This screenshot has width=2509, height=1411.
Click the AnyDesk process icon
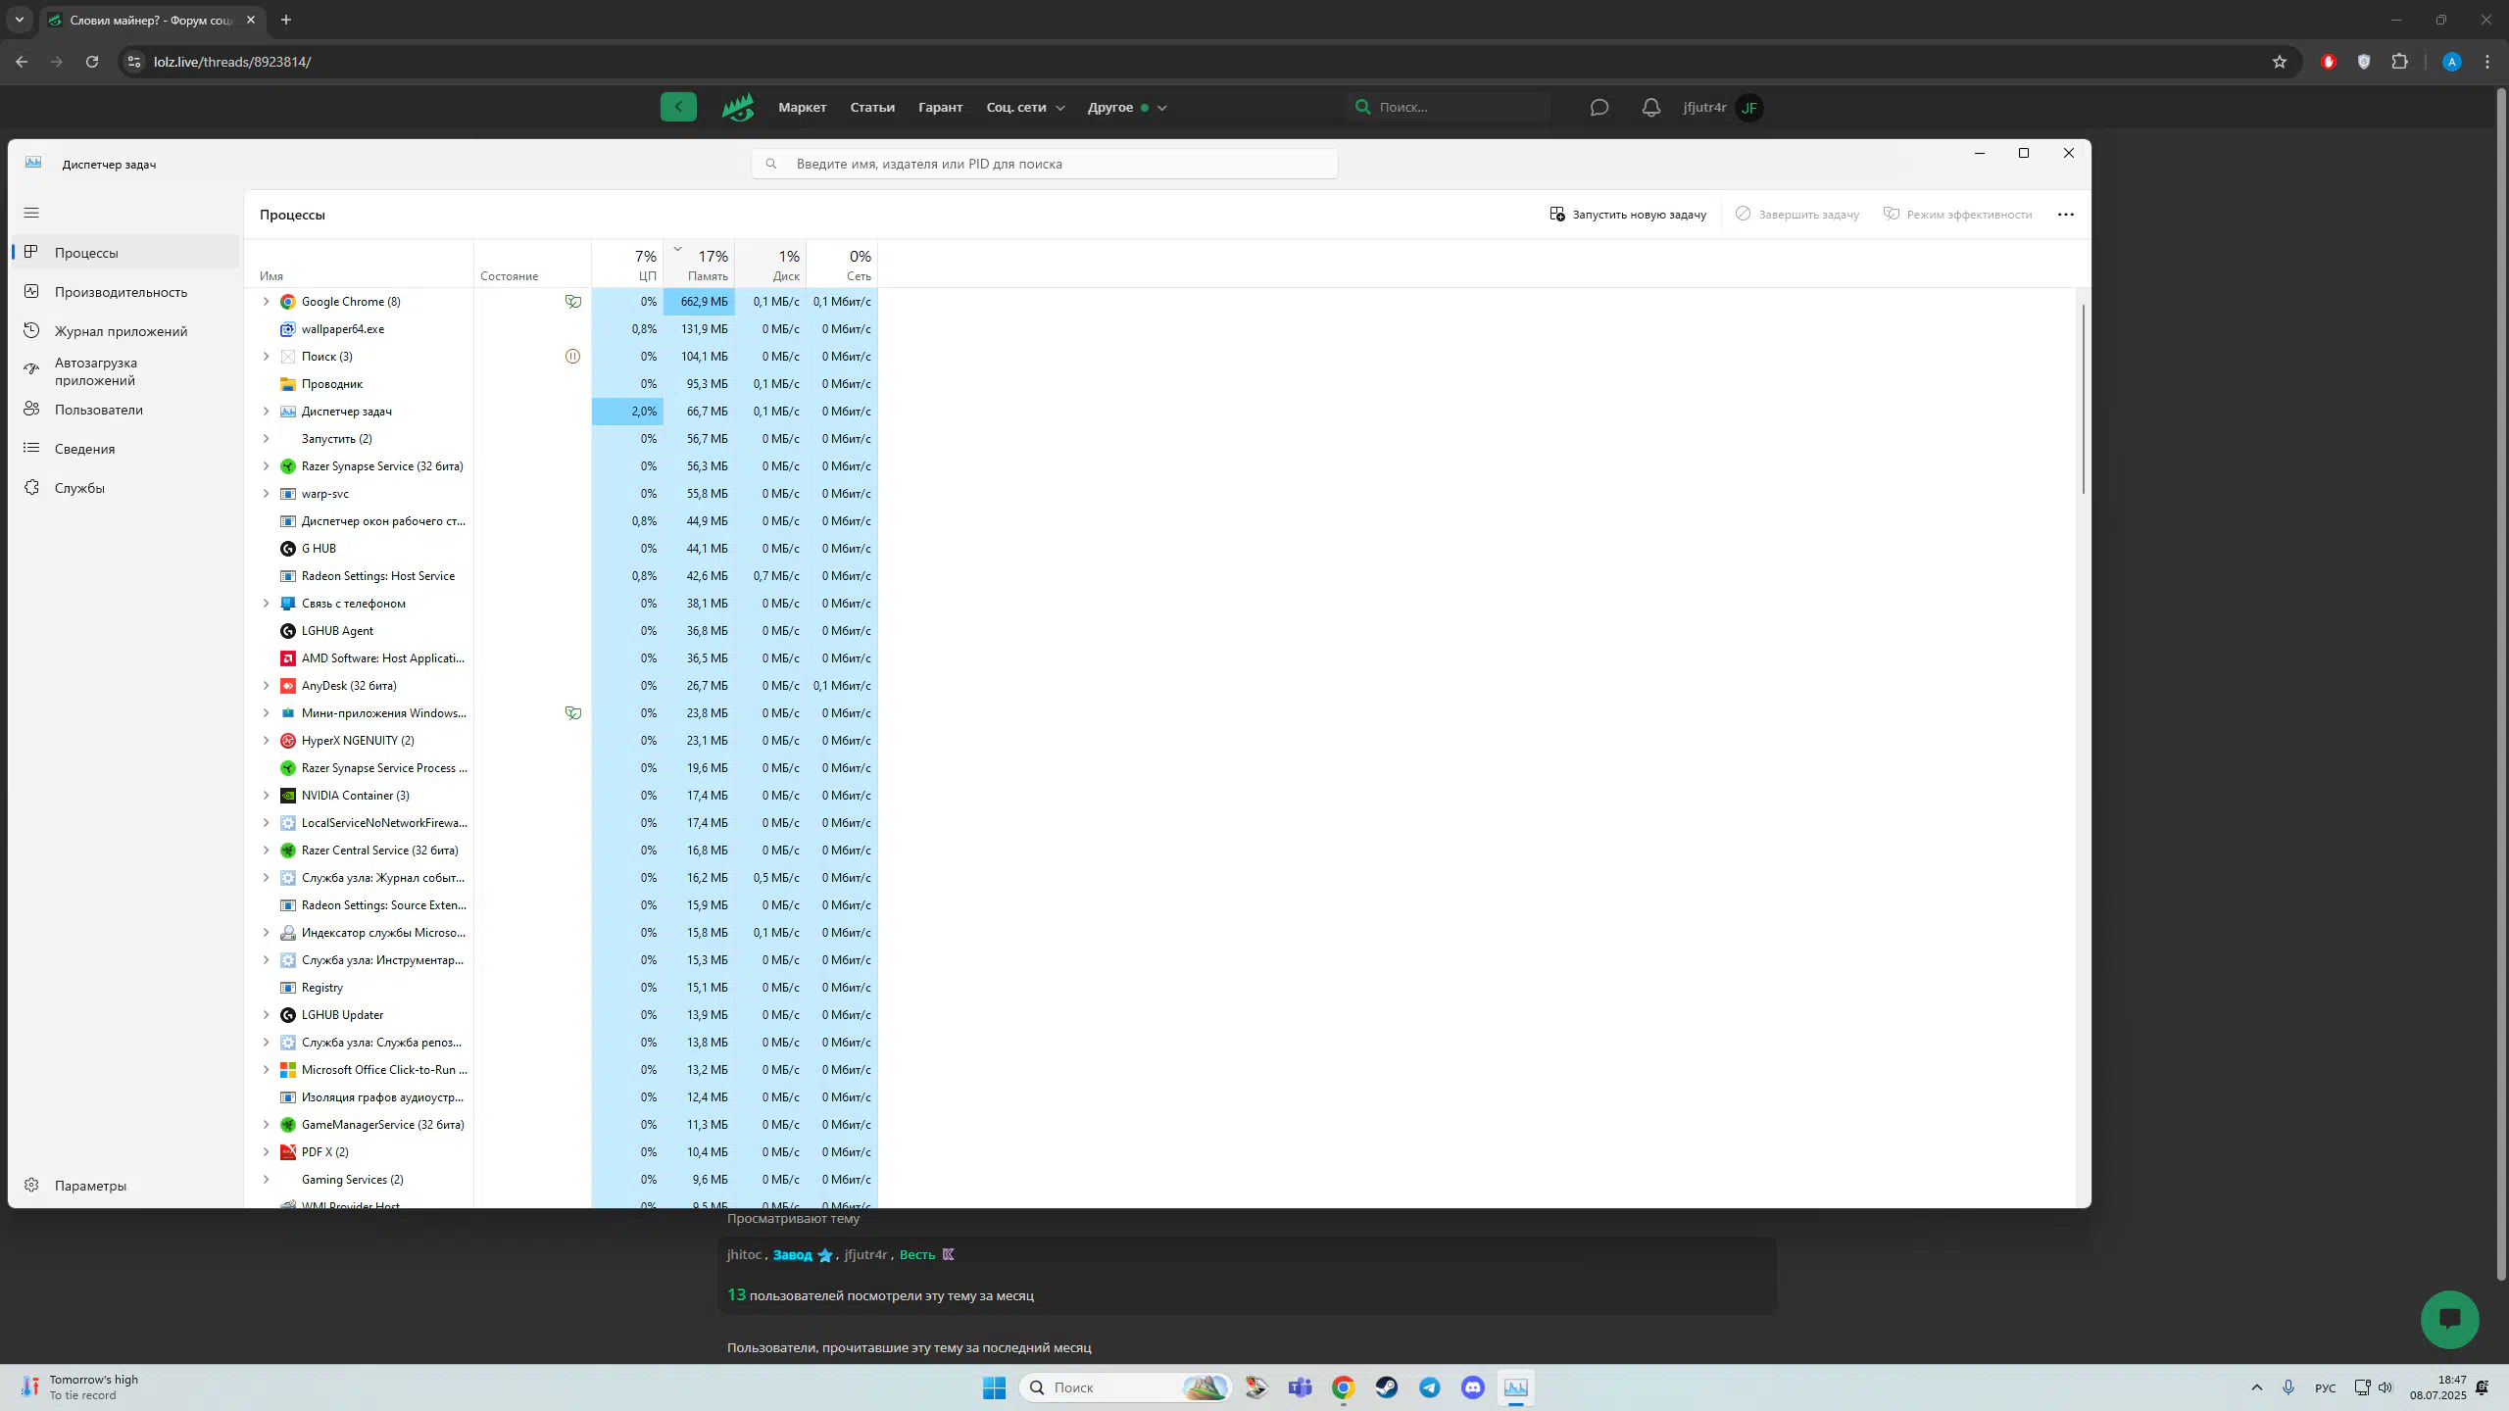tap(288, 686)
